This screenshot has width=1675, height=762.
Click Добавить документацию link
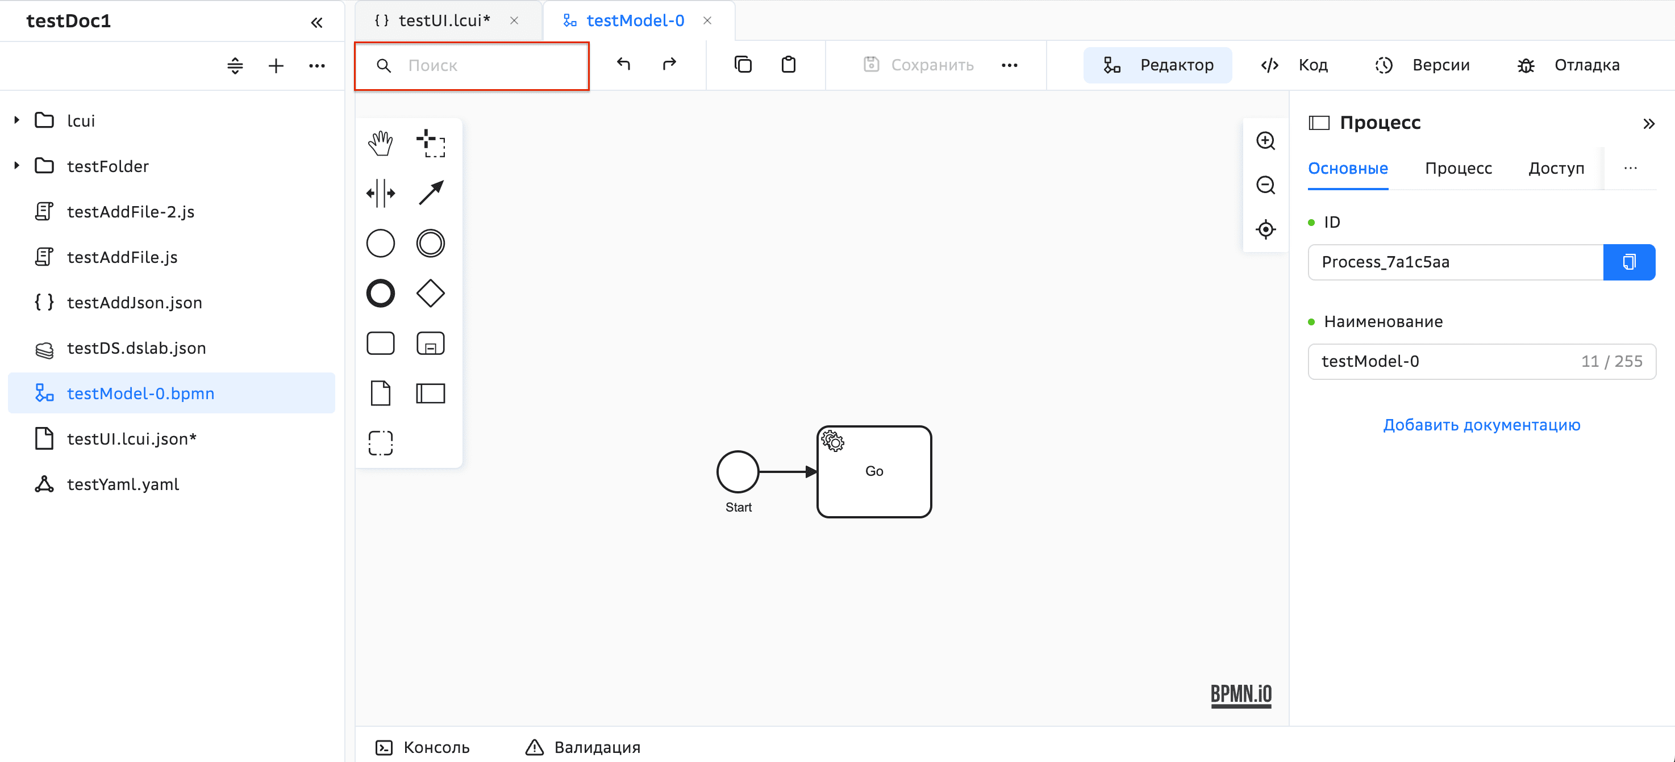[1481, 424]
